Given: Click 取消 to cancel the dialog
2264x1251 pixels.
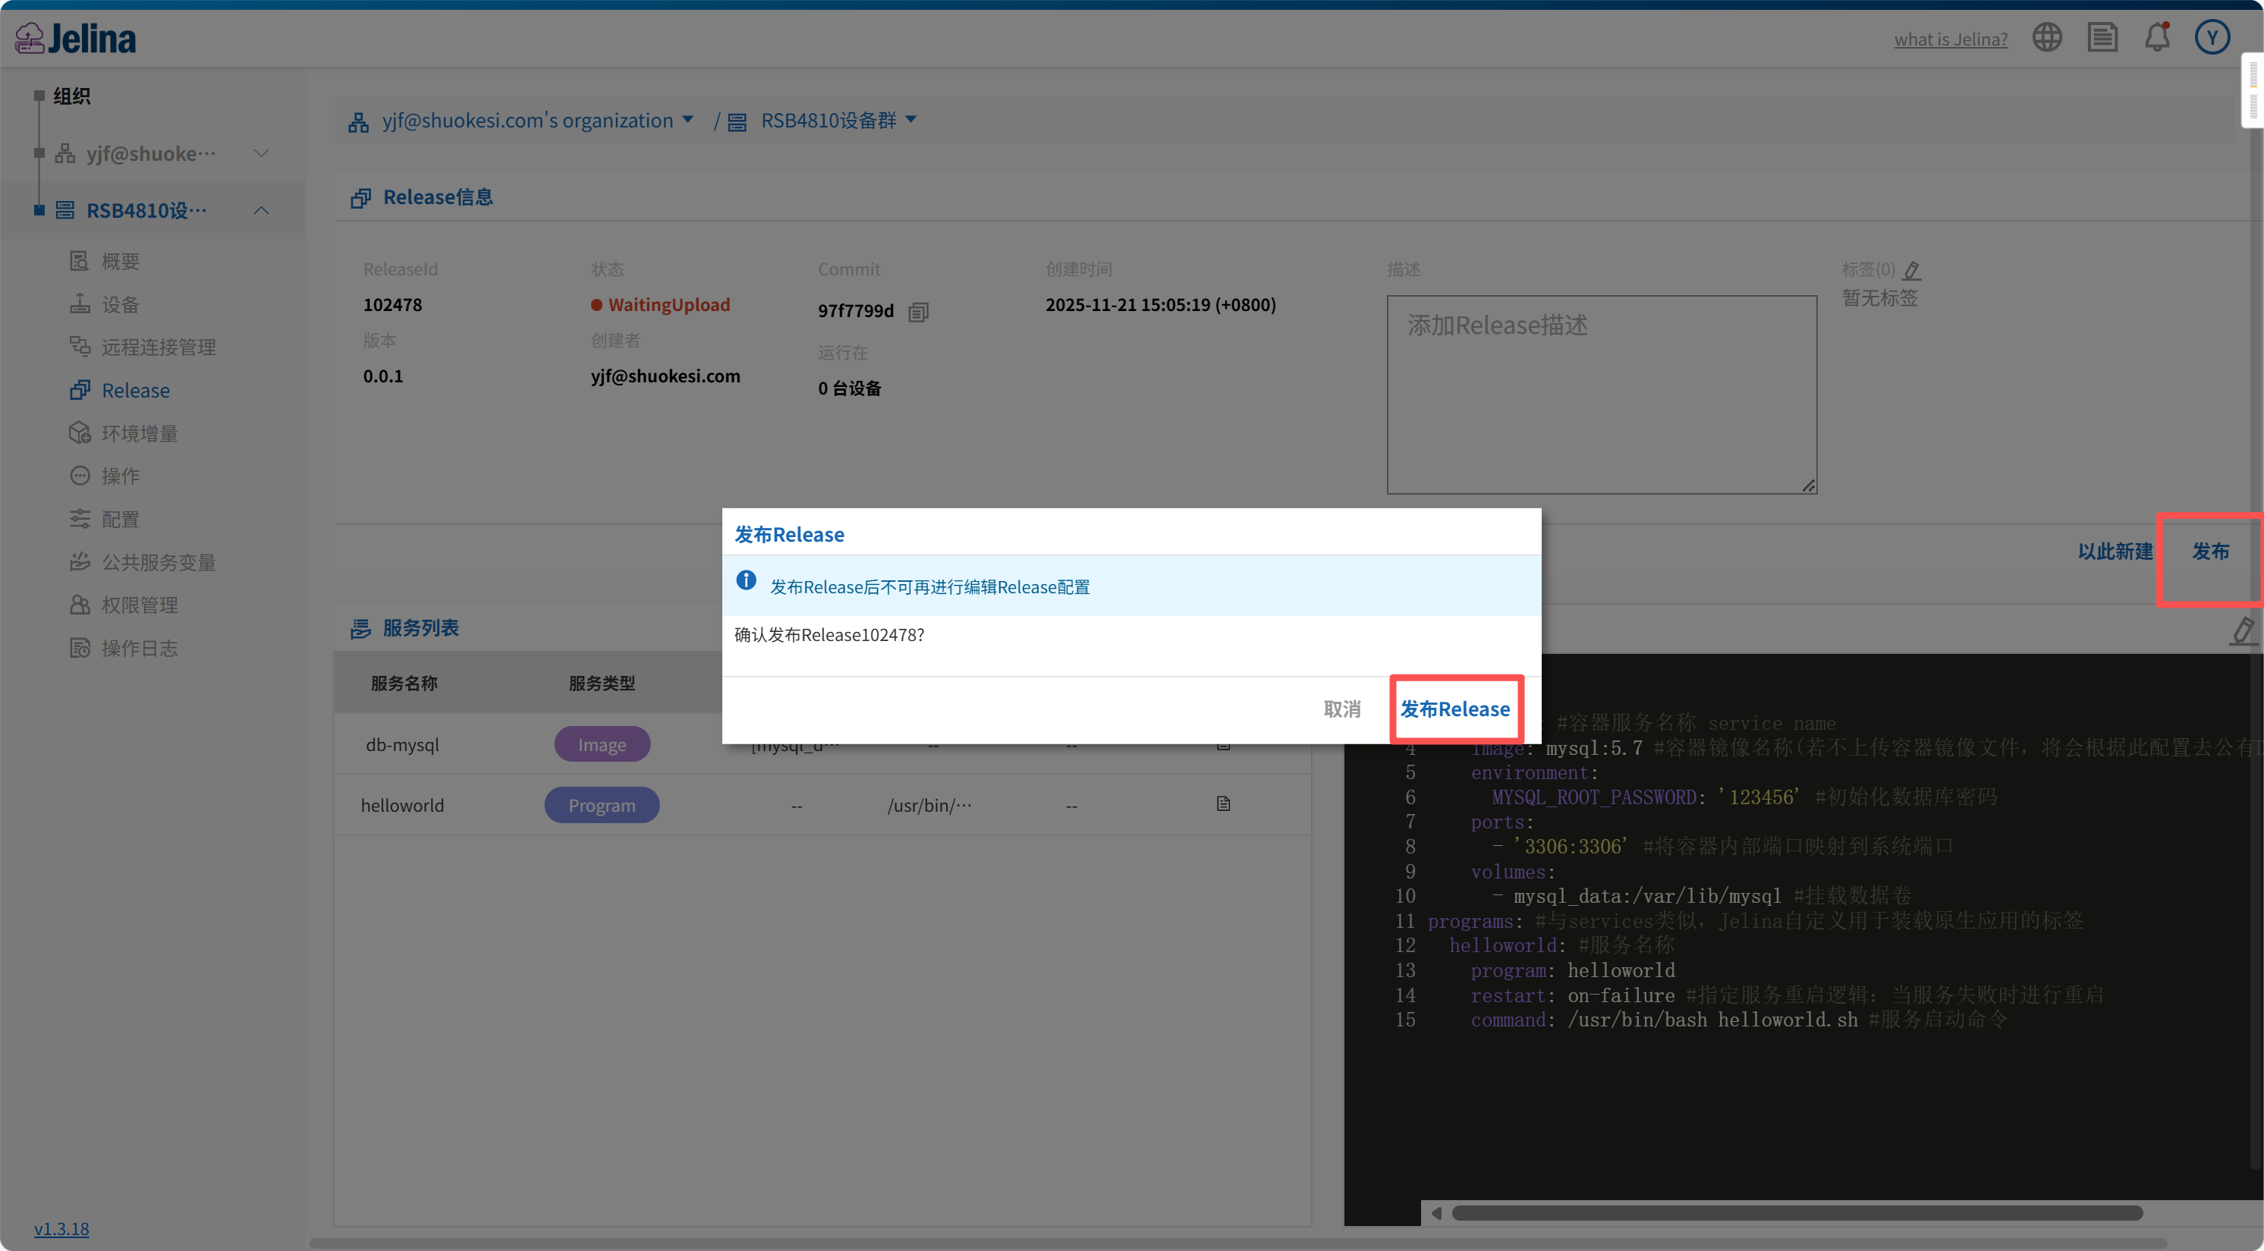Looking at the screenshot, I should 1342,709.
